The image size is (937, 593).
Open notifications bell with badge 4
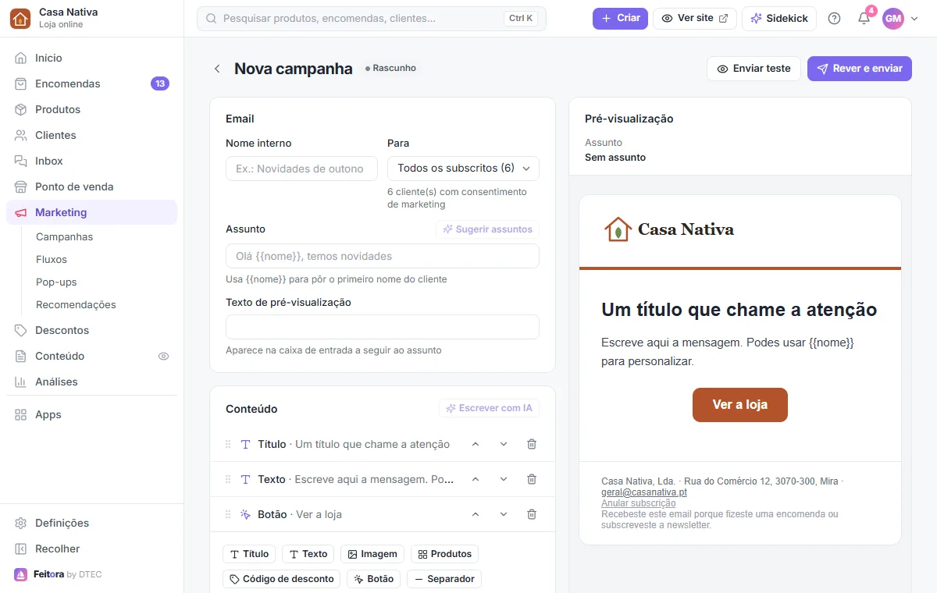[x=864, y=18]
